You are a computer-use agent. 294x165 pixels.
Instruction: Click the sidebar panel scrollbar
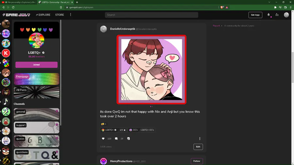pyautogui.click(x=60, y=73)
